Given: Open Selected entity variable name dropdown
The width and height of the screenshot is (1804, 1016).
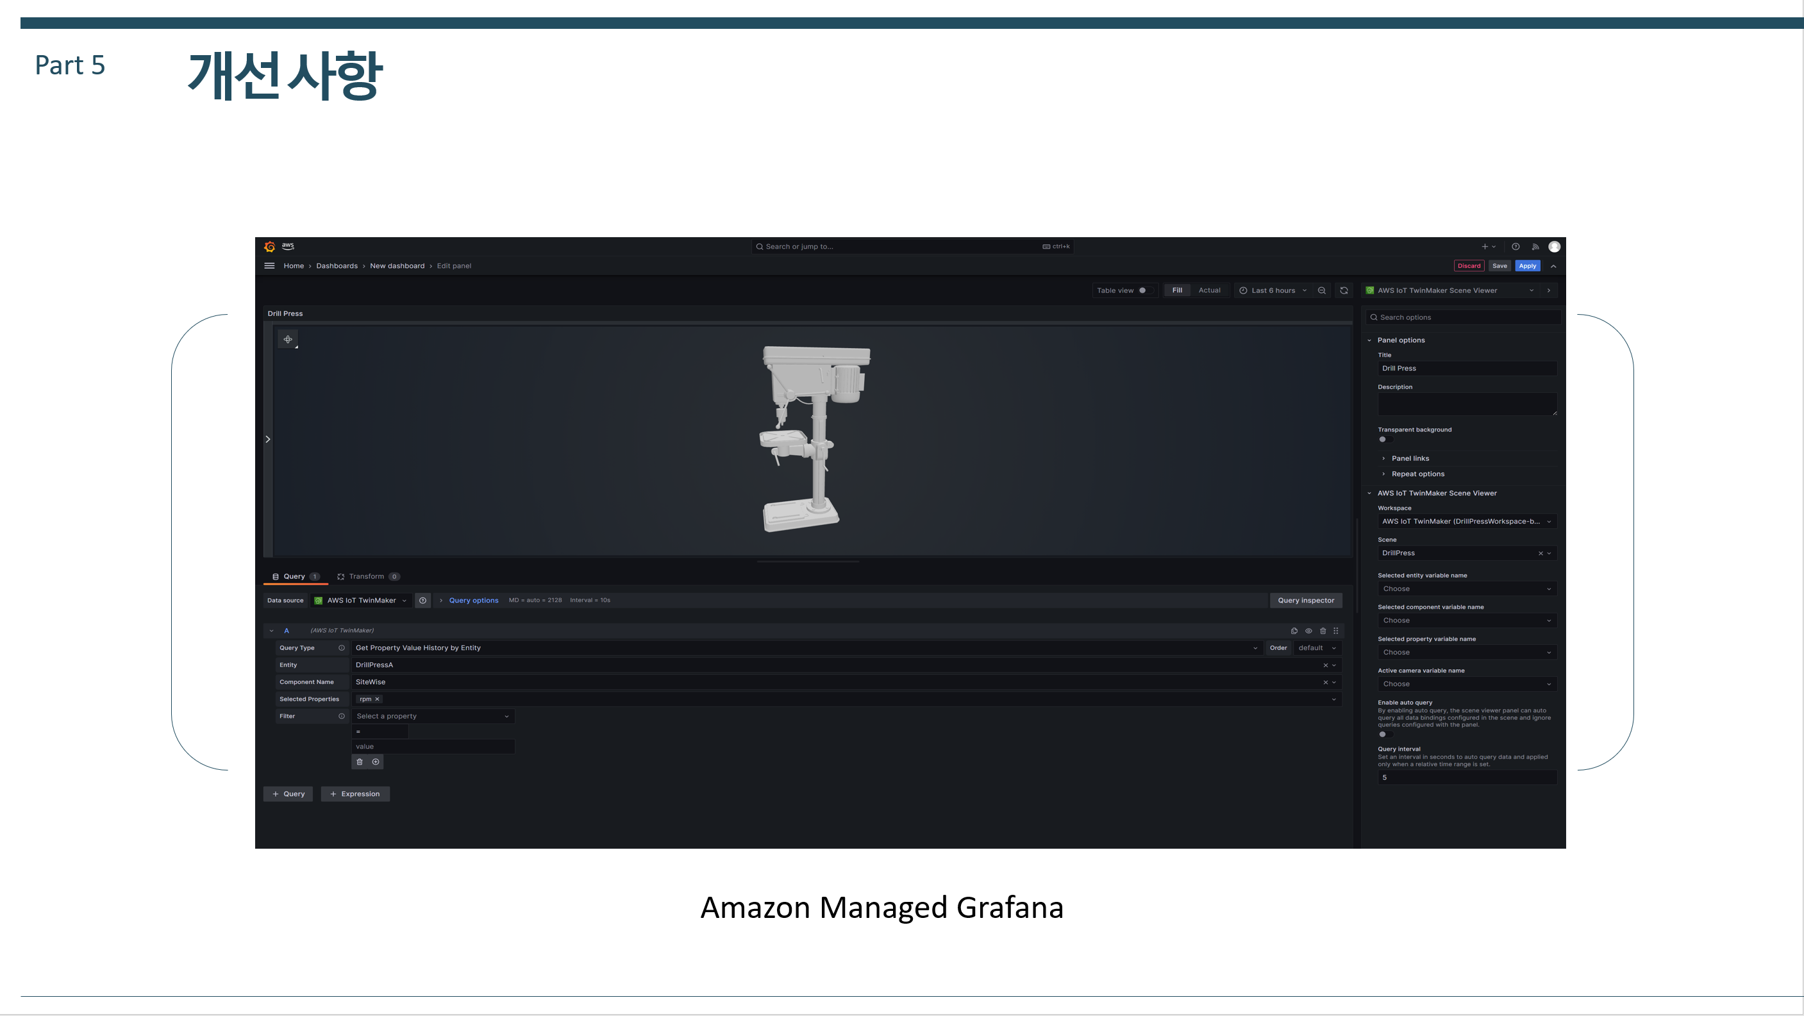Looking at the screenshot, I should (1467, 589).
